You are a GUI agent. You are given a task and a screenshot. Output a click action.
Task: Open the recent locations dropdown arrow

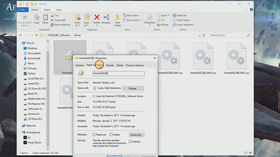pyautogui.click(x=32, y=35)
